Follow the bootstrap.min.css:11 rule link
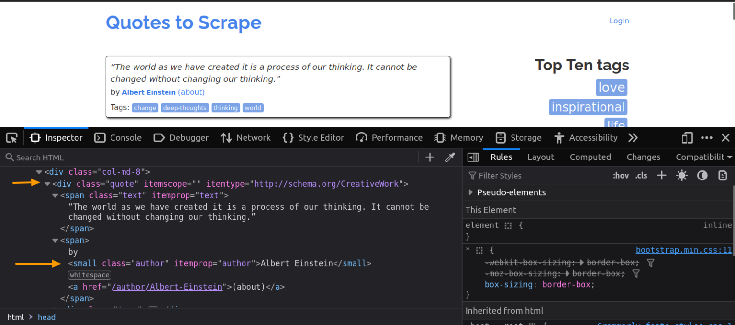The height and width of the screenshot is (325, 735). pyautogui.click(x=683, y=250)
